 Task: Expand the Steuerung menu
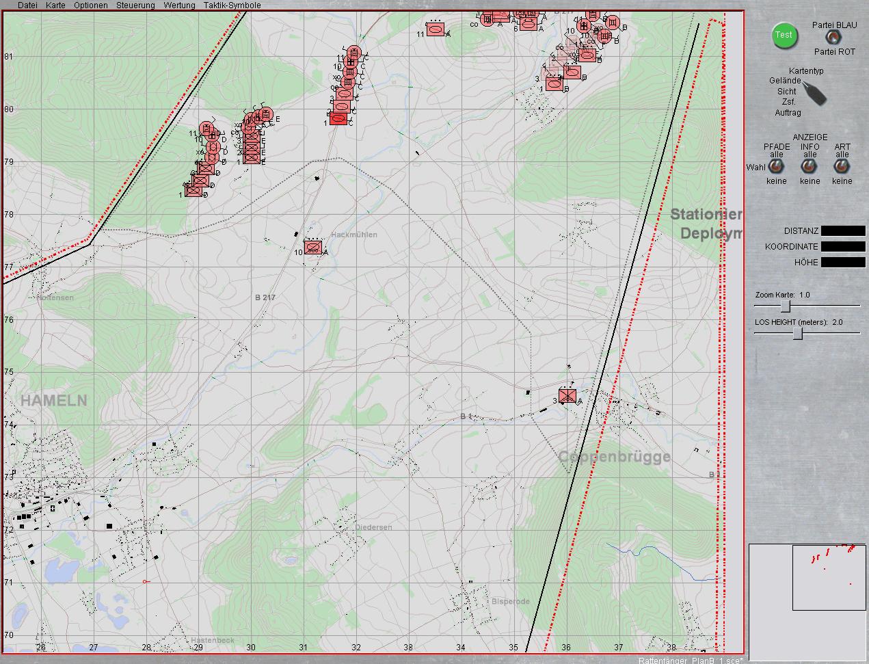coord(135,5)
